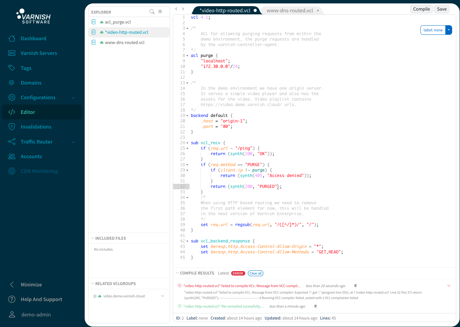The height and width of the screenshot is (327, 460).
Task: Click line 32 in the code editor
Action: 323,187
